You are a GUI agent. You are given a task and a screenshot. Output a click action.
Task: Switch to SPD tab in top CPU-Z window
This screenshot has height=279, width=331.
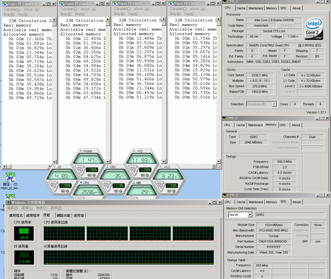point(283,8)
